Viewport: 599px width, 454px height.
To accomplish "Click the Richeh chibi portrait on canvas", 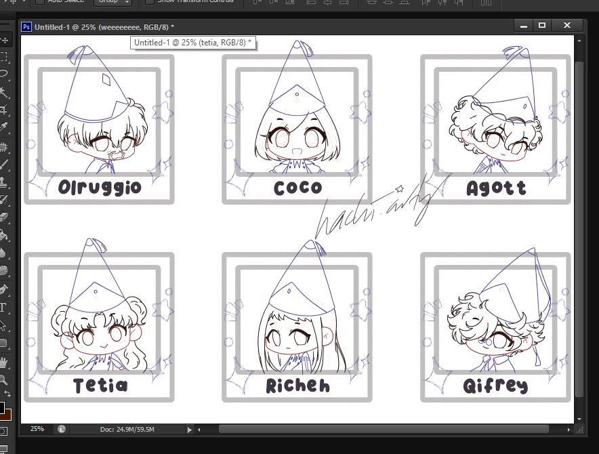I will (x=302, y=308).
